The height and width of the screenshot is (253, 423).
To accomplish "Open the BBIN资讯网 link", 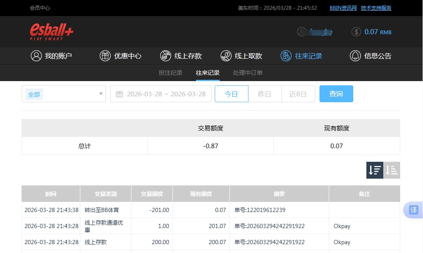I will click(x=343, y=8).
